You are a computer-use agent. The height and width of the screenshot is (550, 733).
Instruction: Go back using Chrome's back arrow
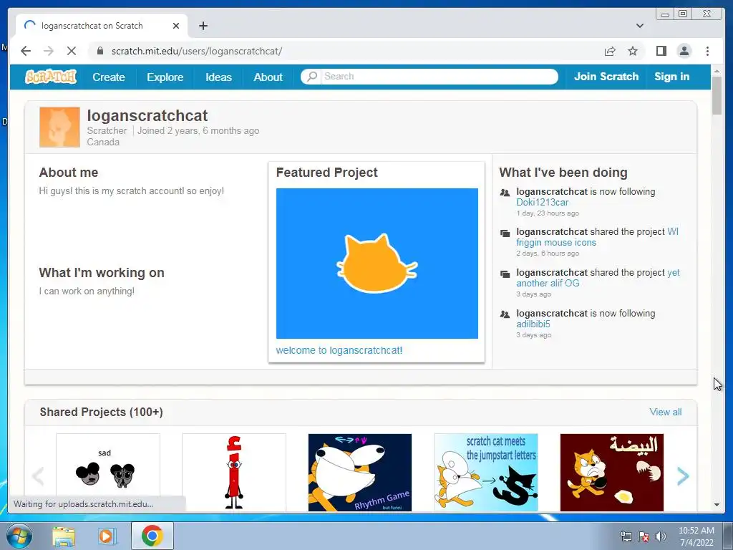[26, 51]
